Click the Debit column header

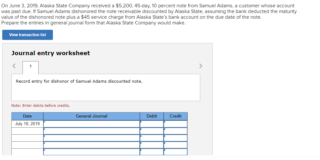pyautogui.click(x=152, y=116)
